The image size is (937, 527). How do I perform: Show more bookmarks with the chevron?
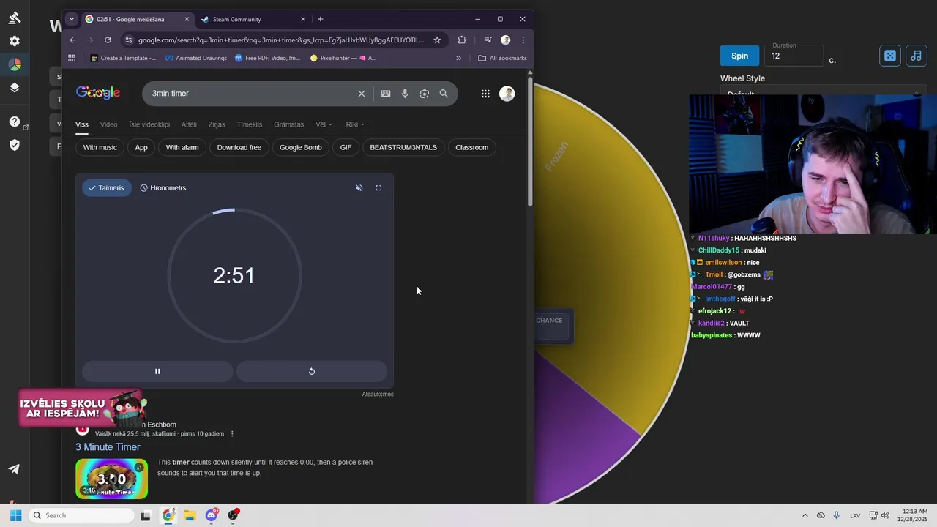tap(459, 58)
